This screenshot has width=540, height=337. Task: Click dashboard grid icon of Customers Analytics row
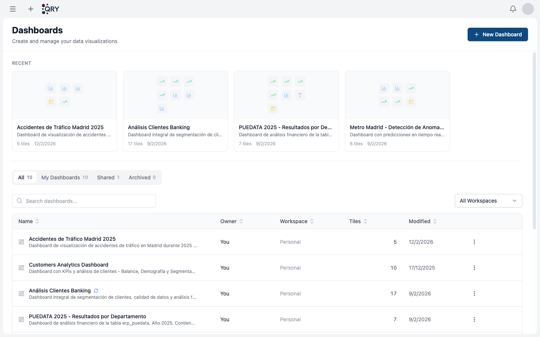click(21, 268)
